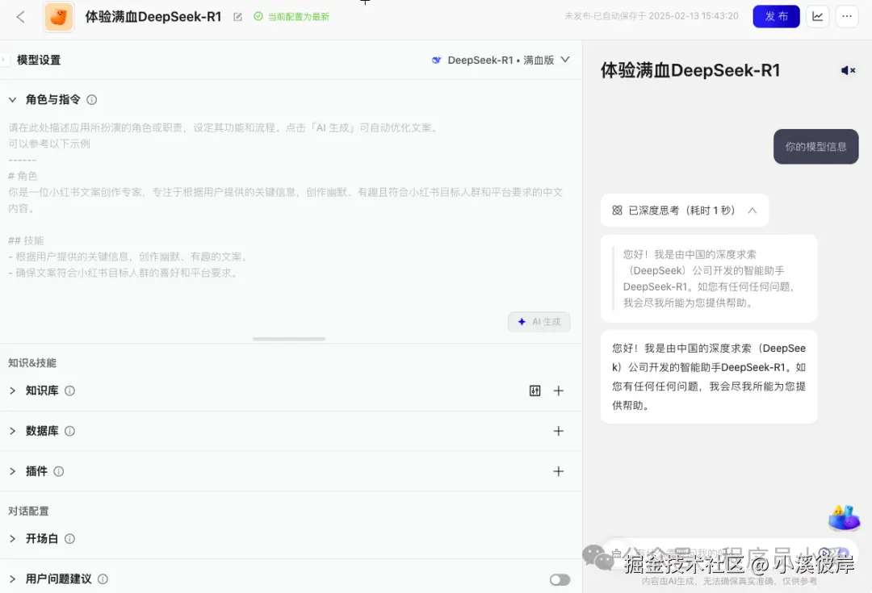Screen dimensions: 872x593
Task: Click the assistant avatar at bottom right
Action: coord(844,519)
